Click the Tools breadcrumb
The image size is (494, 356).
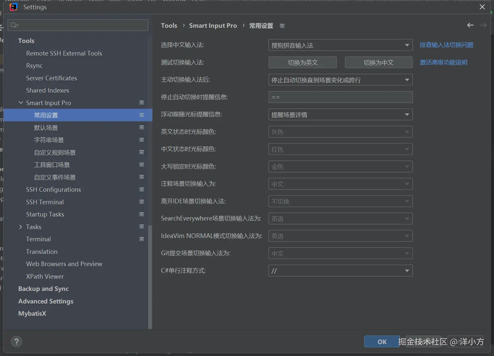tap(169, 25)
